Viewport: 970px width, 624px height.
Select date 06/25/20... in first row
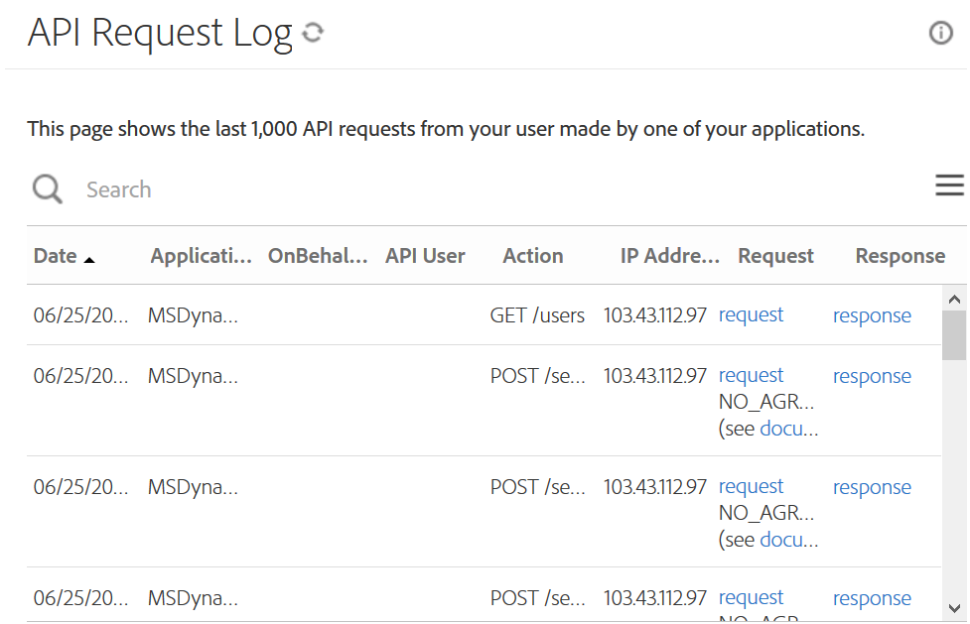pos(81,315)
